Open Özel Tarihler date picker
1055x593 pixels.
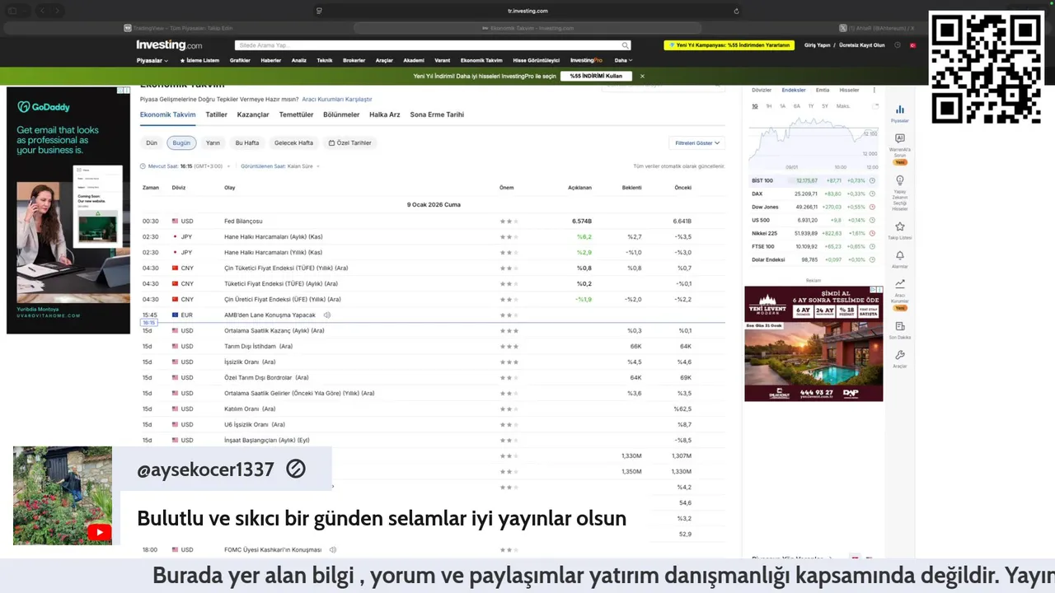point(350,142)
